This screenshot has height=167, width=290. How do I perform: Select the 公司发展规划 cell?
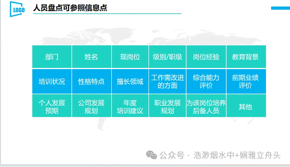[x=92, y=106]
